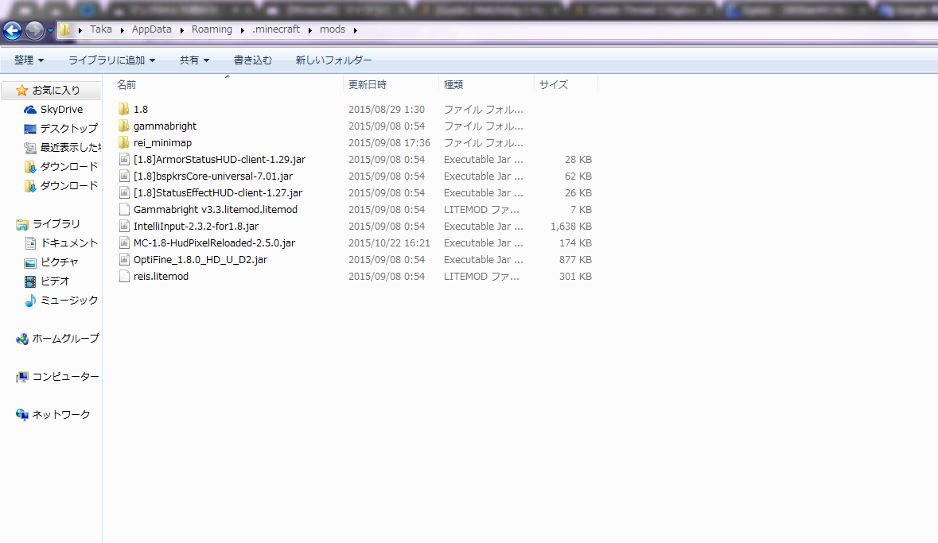This screenshot has height=543, width=938.
Task: Select the StatusEffectHUD jar file icon
Action: pos(124,192)
